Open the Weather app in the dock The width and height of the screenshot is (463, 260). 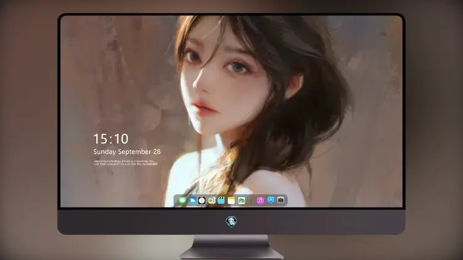(x=193, y=200)
